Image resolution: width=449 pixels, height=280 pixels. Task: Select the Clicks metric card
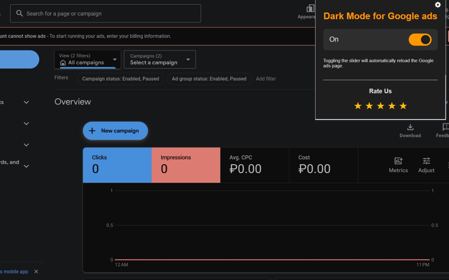click(117, 165)
